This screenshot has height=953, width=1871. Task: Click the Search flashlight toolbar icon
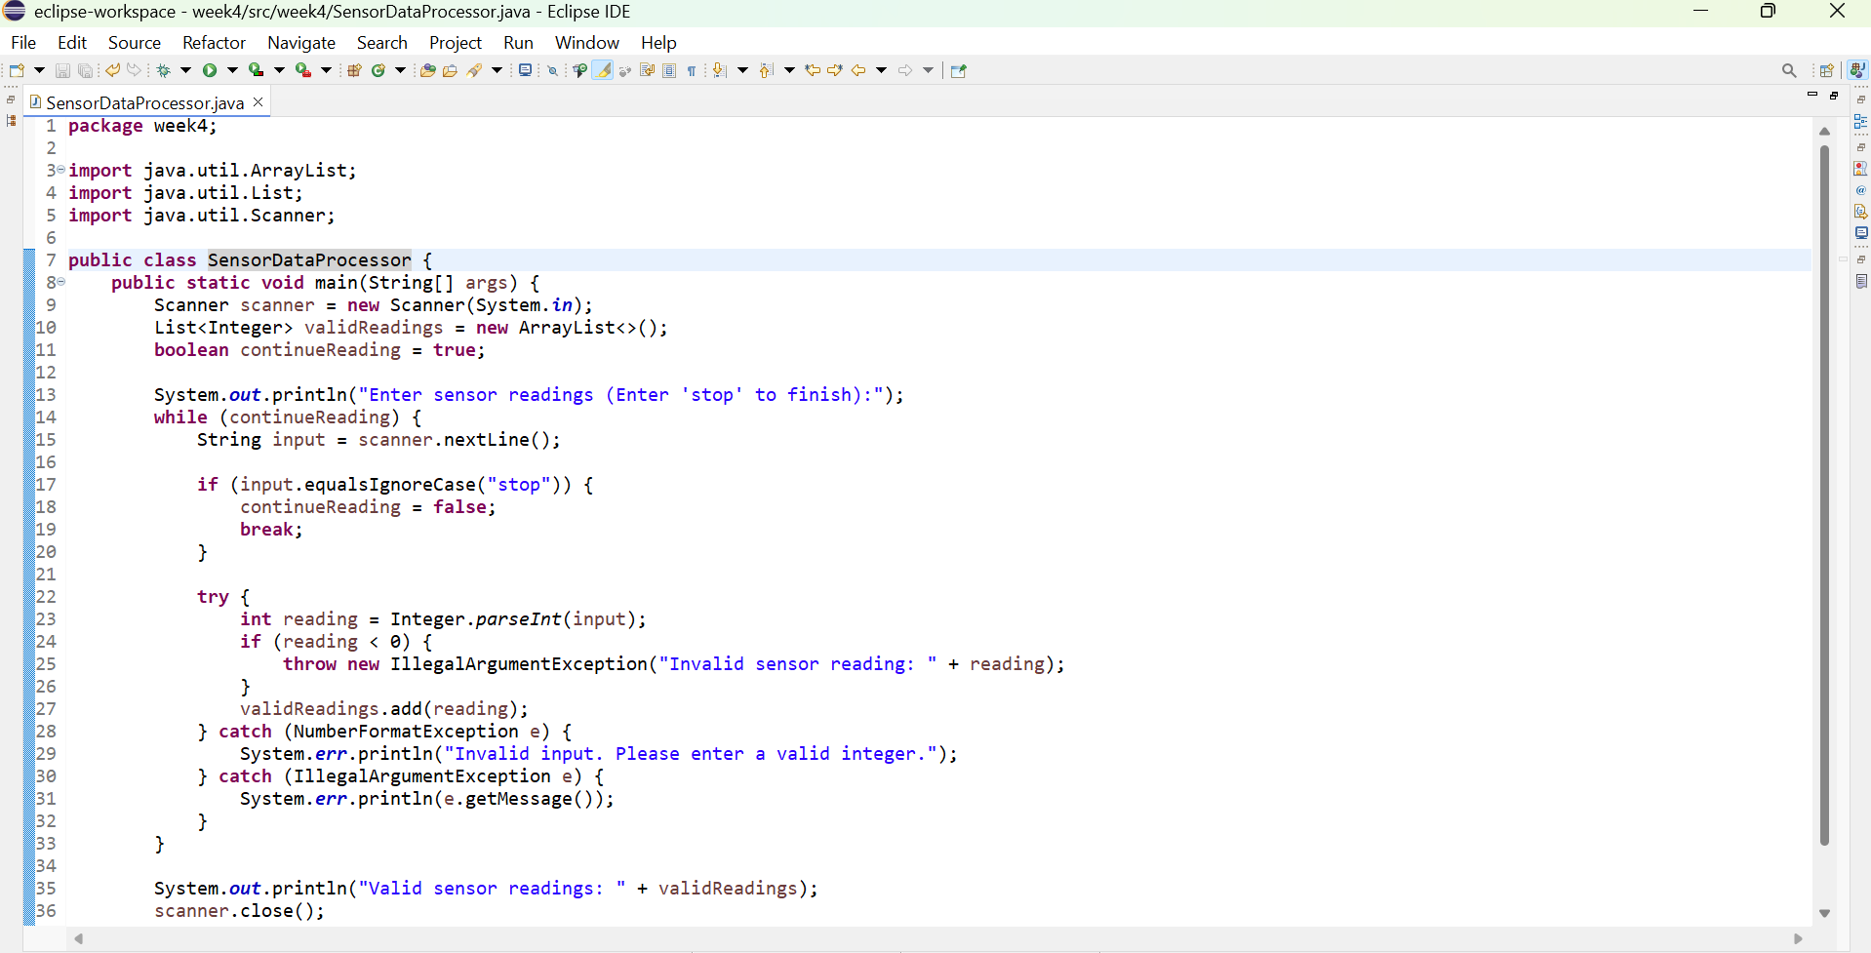[x=475, y=70]
